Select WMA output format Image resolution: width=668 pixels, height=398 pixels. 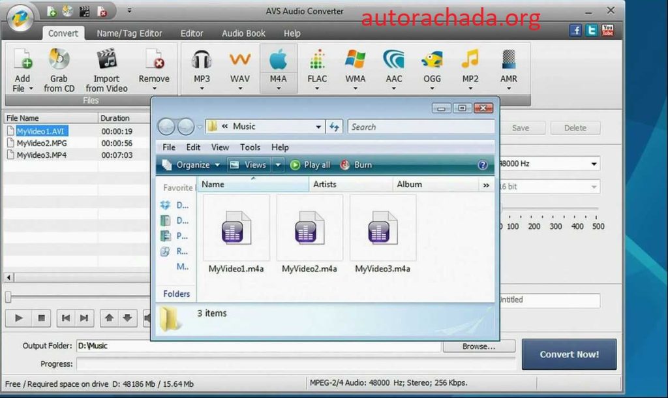click(x=356, y=68)
